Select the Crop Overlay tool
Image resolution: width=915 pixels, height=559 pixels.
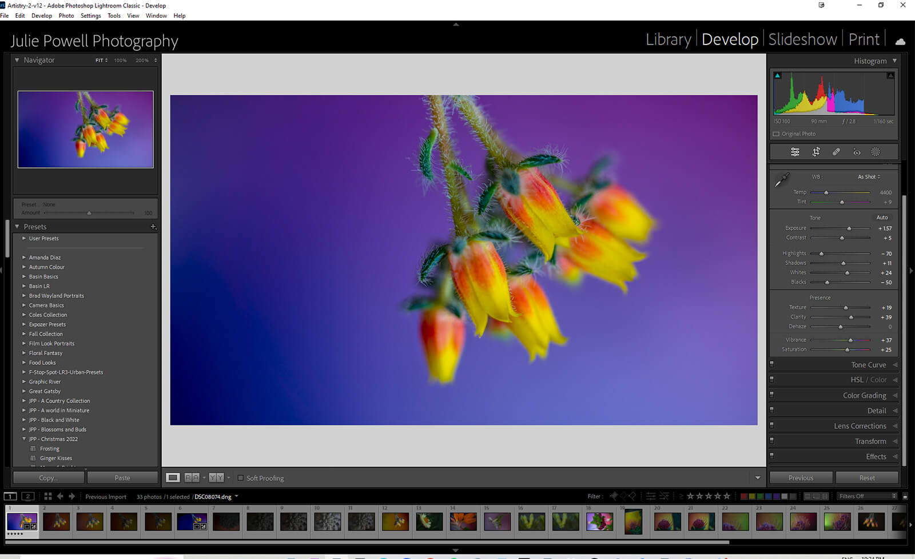coord(816,152)
